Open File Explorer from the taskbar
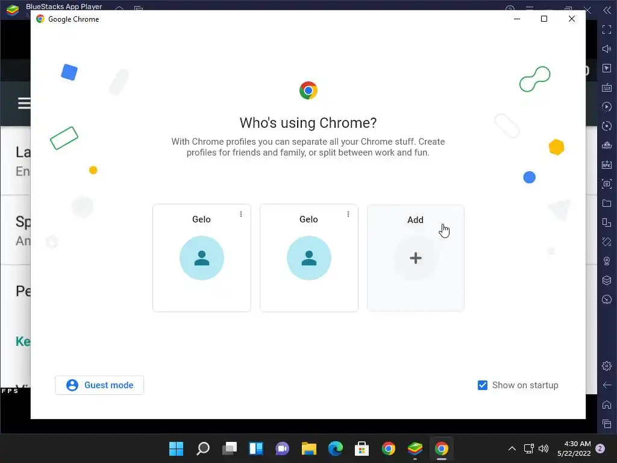This screenshot has height=463, width=617. [309, 449]
